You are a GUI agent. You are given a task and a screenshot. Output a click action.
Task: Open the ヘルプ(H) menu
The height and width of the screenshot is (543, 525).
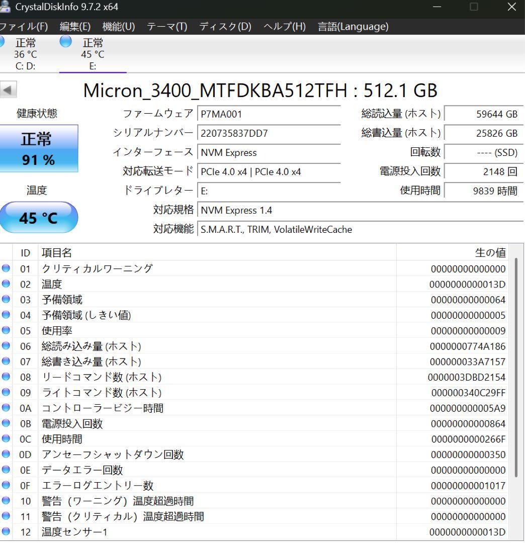coord(284,26)
